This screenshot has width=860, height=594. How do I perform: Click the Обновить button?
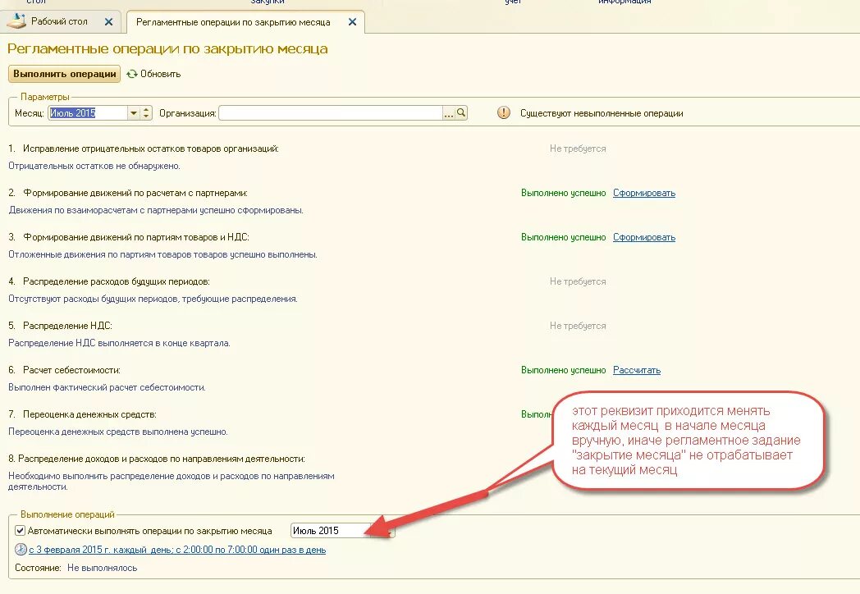153,74
